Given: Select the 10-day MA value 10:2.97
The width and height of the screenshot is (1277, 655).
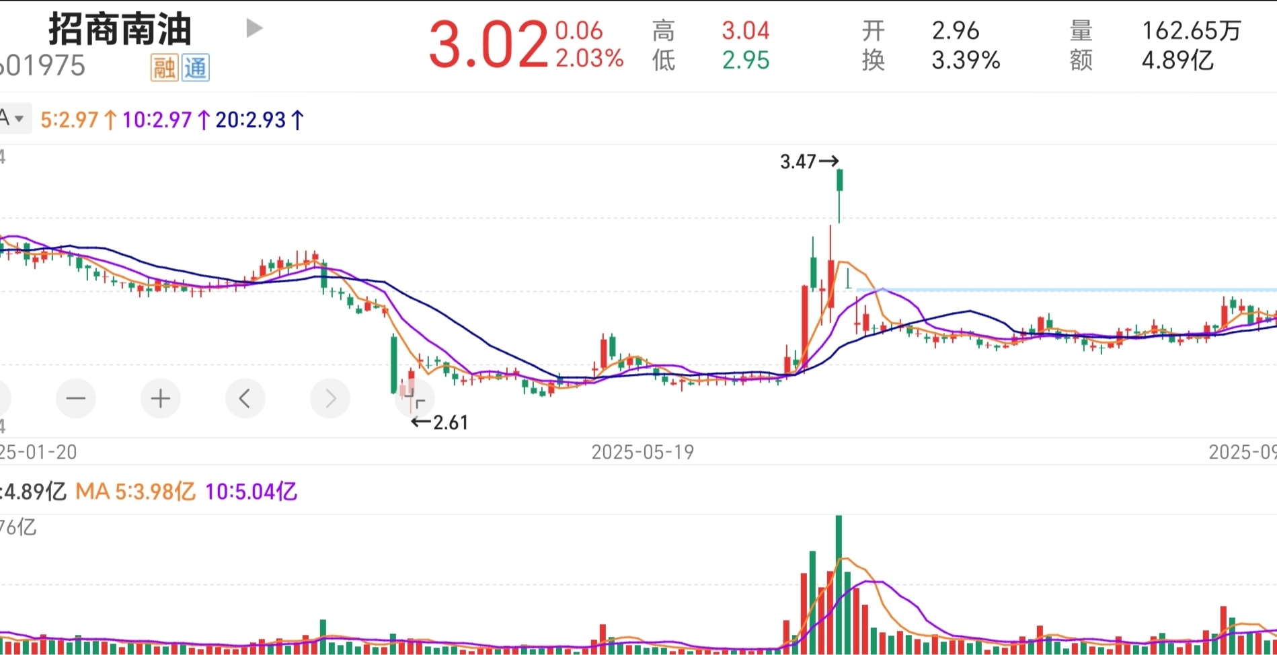Looking at the screenshot, I should click(x=166, y=120).
